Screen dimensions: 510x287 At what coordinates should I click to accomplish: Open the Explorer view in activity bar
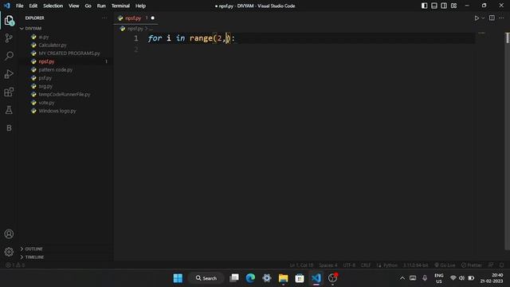pos(9,21)
